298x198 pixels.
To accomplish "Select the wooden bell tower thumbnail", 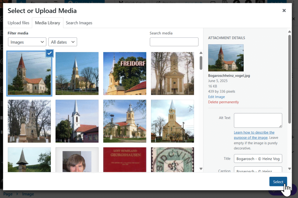I will coord(29,160).
